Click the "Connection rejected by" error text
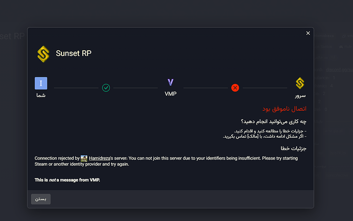Image resolution: width=353 pixels, height=221 pixels. (x=57, y=159)
